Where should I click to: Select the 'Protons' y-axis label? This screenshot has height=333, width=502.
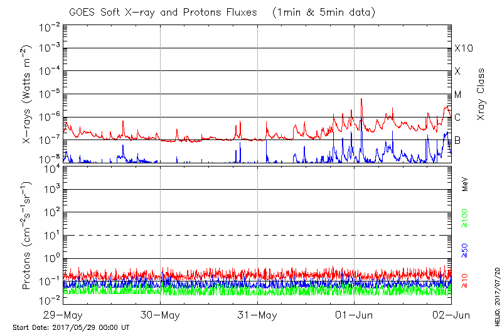click(x=28, y=234)
